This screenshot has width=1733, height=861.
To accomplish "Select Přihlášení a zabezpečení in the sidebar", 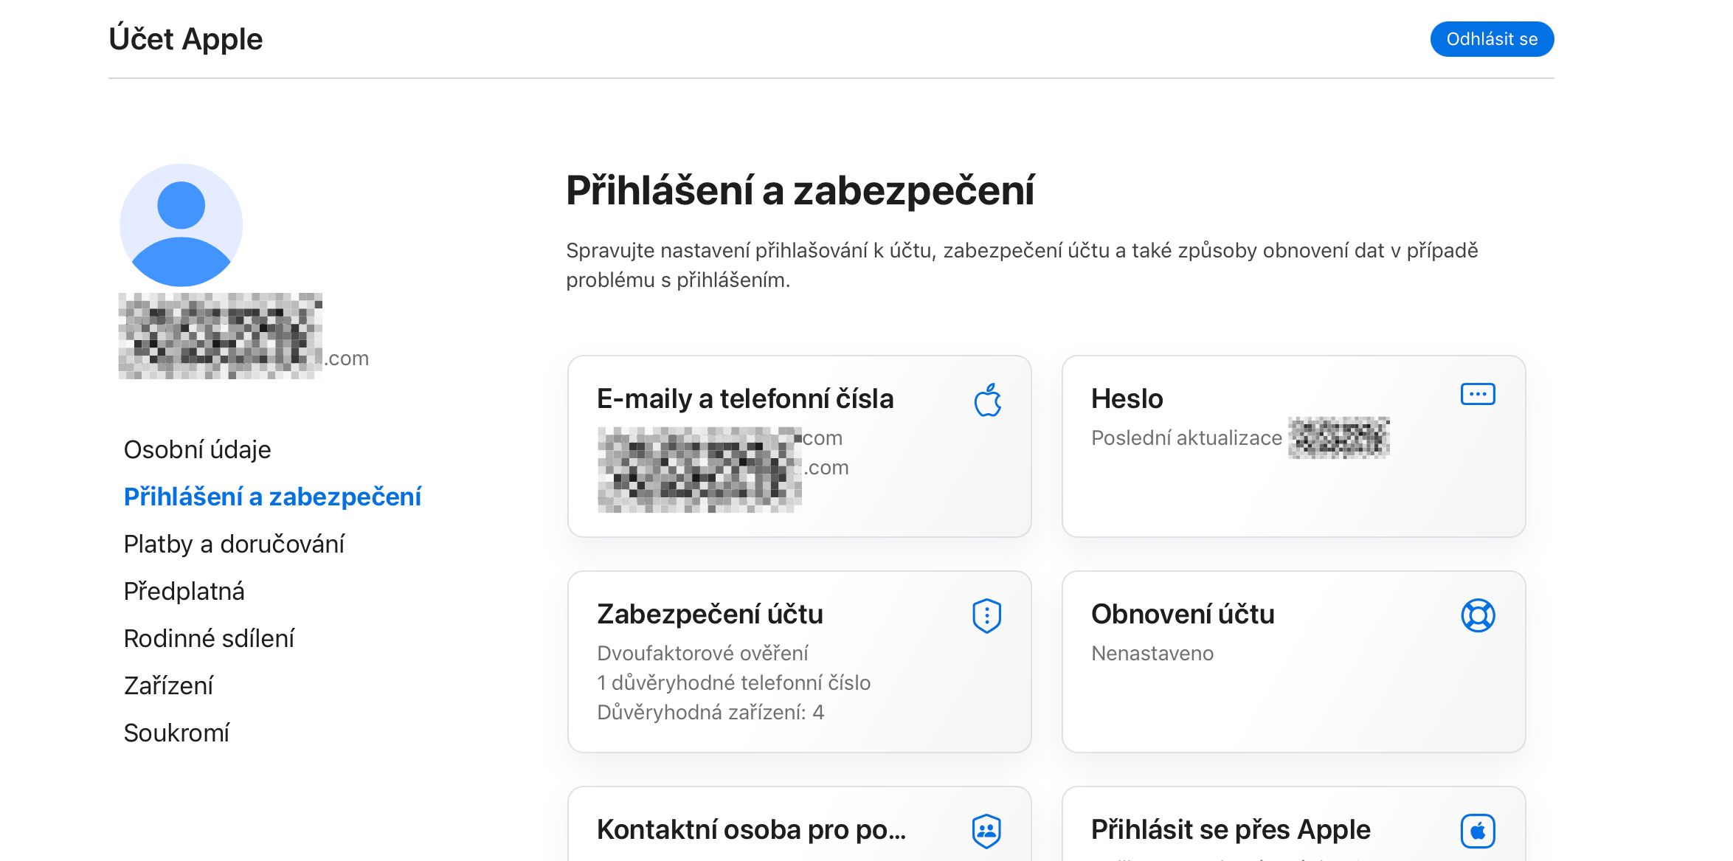I will tap(272, 497).
